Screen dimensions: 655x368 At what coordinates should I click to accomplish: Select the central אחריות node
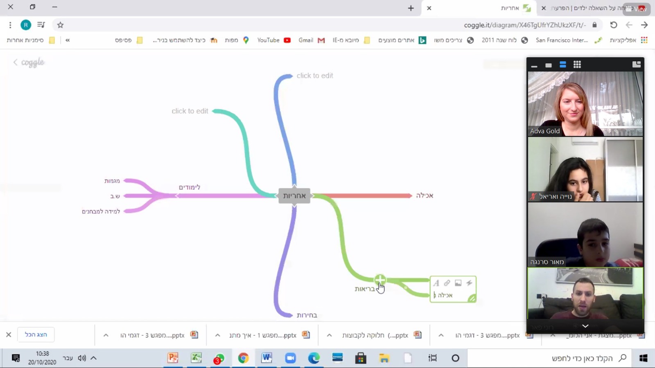[x=294, y=195]
